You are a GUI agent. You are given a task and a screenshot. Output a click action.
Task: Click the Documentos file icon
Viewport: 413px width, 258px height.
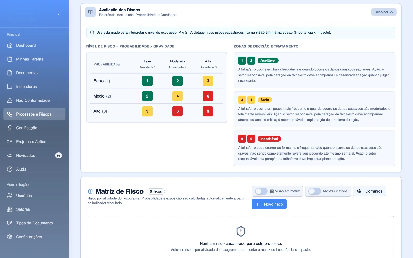[10, 73]
